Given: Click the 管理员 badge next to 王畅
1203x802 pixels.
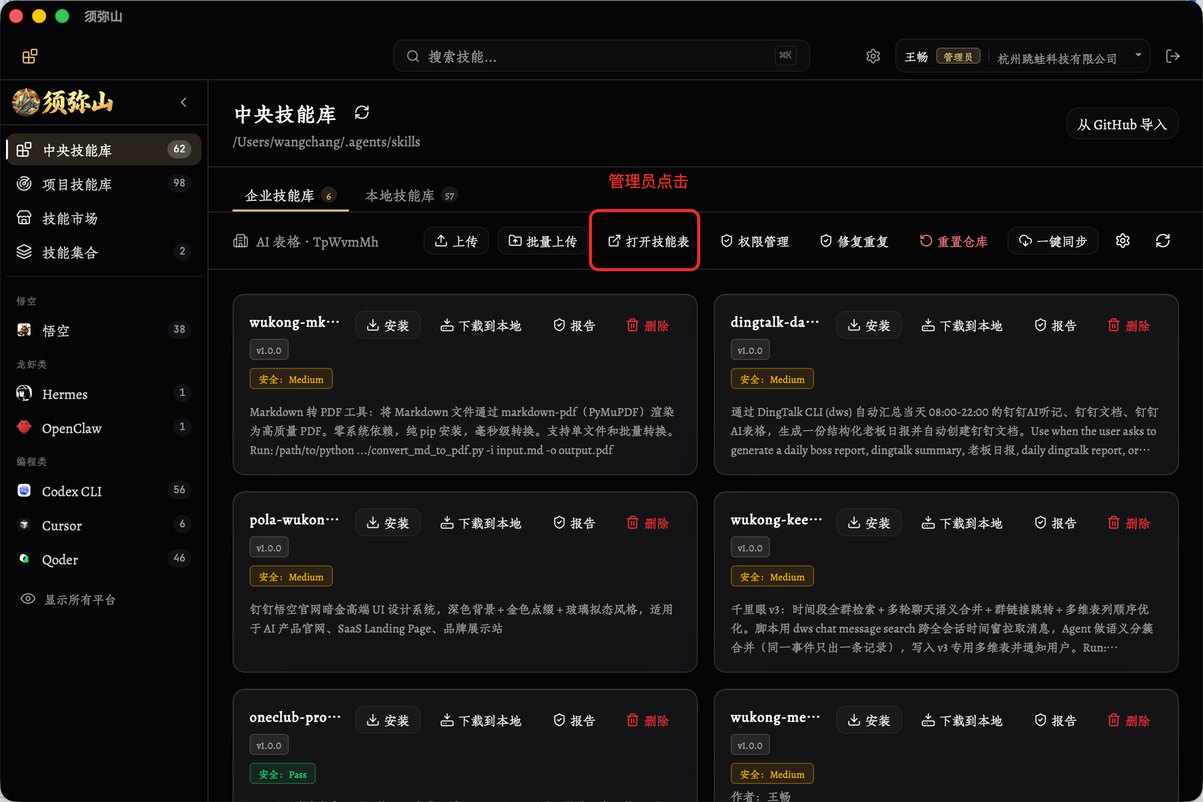Looking at the screenshot, I should pos(958,57).
